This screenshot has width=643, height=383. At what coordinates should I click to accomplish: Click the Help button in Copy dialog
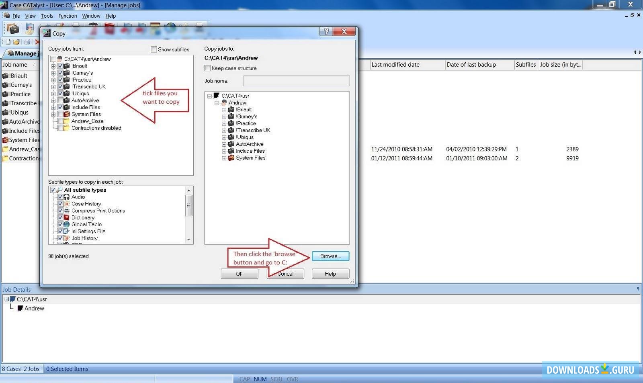click(330, 274)
